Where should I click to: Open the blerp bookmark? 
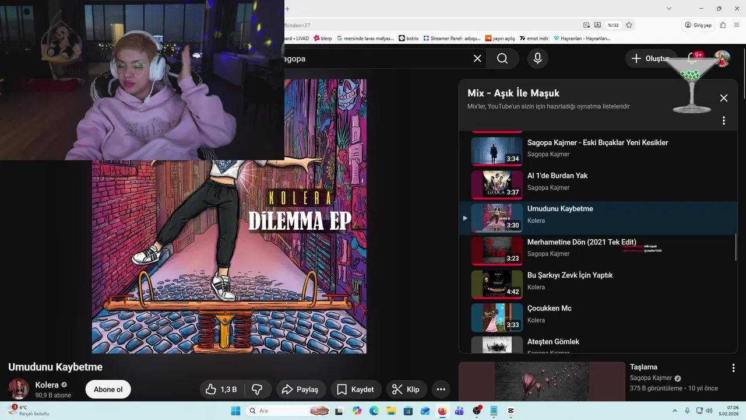[323, 38]
